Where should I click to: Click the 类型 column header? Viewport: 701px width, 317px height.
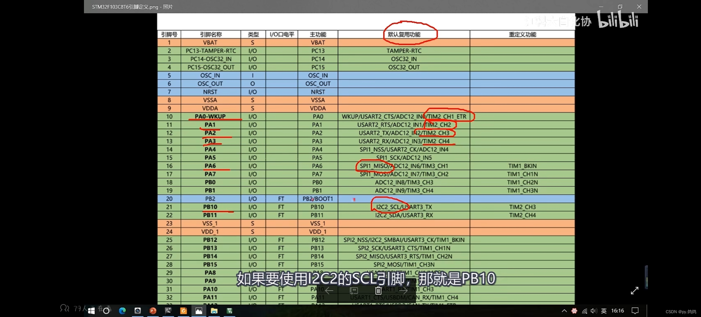[253, 34]
